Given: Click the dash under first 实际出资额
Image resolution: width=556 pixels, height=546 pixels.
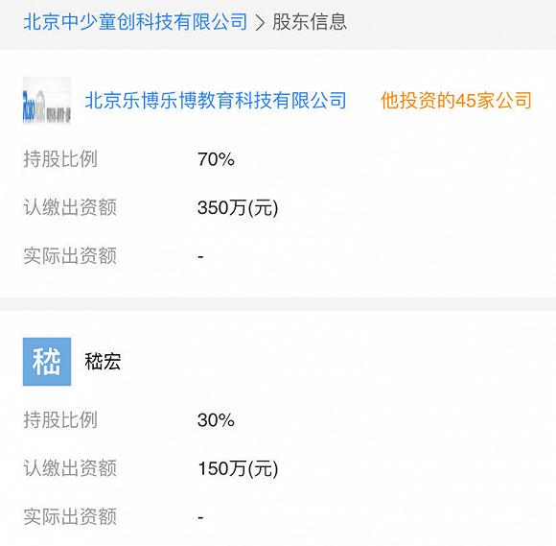Looking at the screenshot, I should (200, 256).
